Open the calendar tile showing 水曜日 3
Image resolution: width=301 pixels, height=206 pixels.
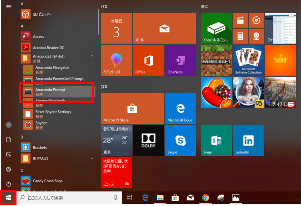pyautogui.click(x=116, y=28)
